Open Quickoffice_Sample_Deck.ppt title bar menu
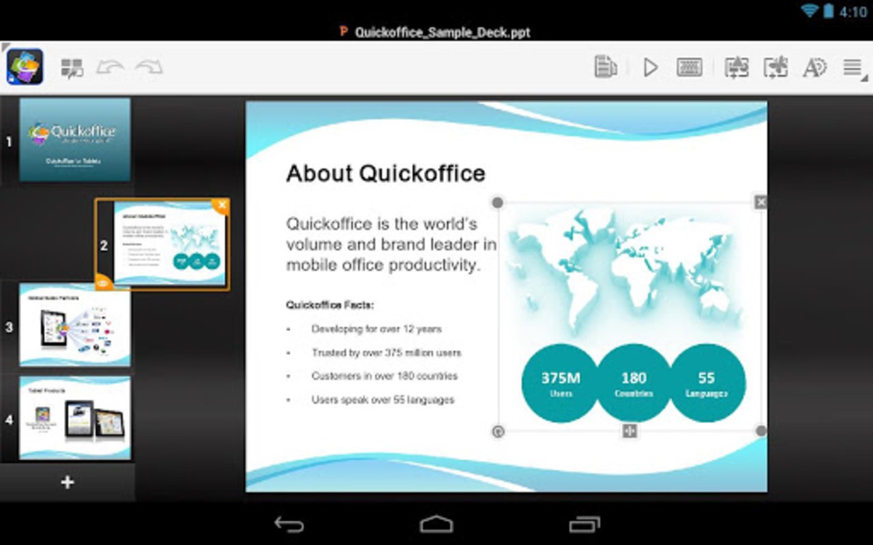Image resolution: width=873 pixels, height=545 pixels. (x=436, y=32)
